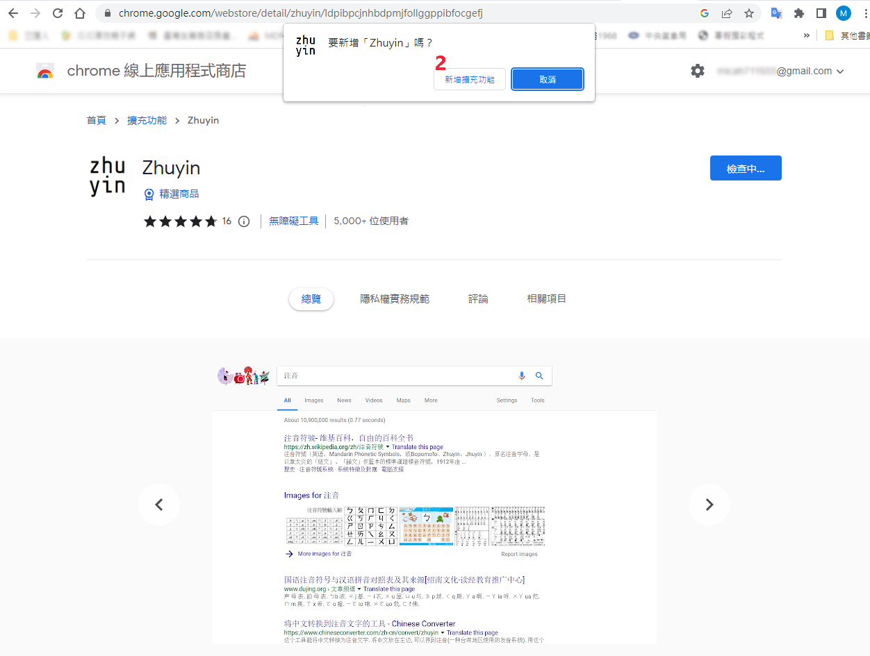Show more bookmarks with the » chevron

(x=806, y=35)
